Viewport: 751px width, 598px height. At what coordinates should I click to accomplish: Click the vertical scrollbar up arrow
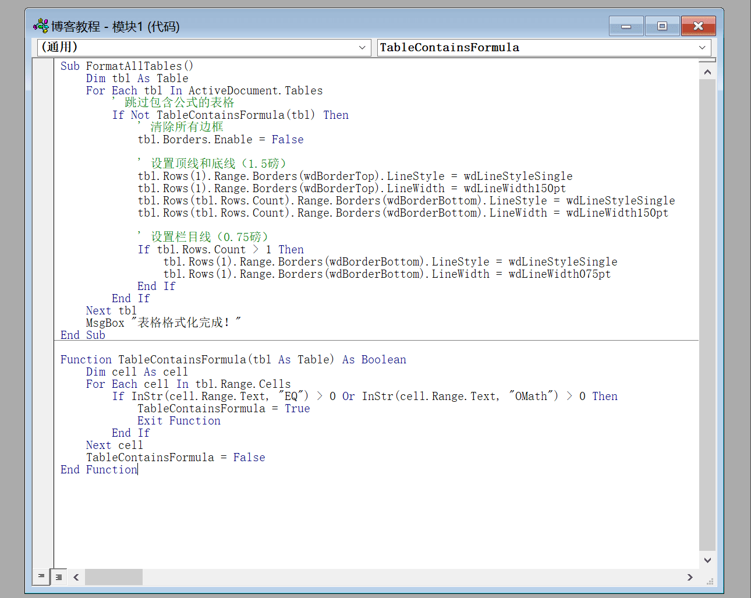707,72
